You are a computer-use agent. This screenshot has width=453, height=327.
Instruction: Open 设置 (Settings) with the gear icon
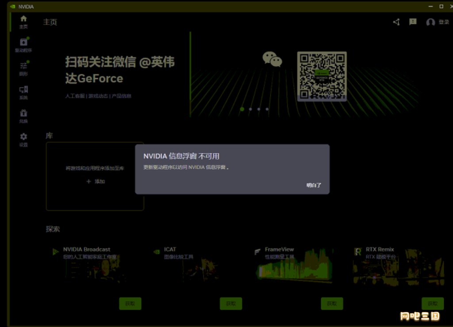click(x=23, y=140)
